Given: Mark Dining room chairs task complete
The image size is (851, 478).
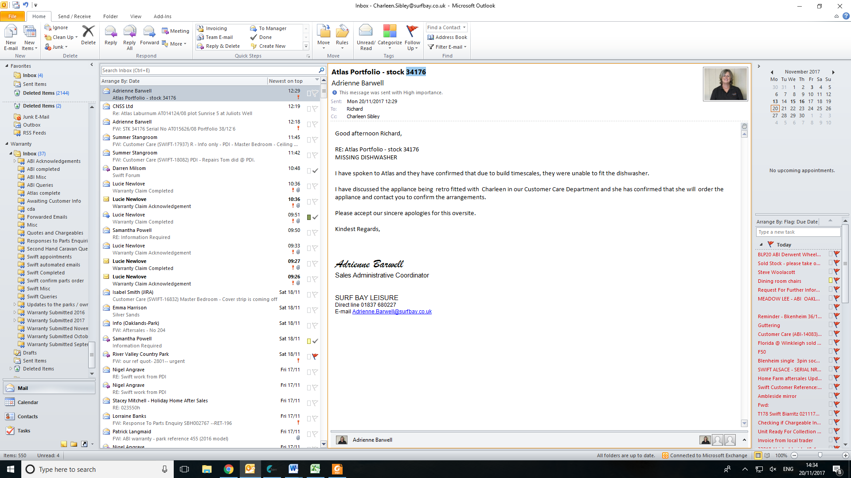Looking at the screenshot, I should pyautogui.click(x=837, y=281).
